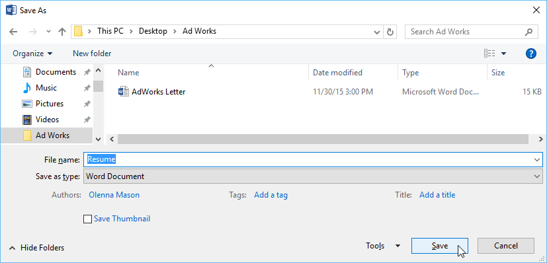Click the New folder command
Image resolution: width=547 pixels, height=263 pixels.
(x=92, y=54)
